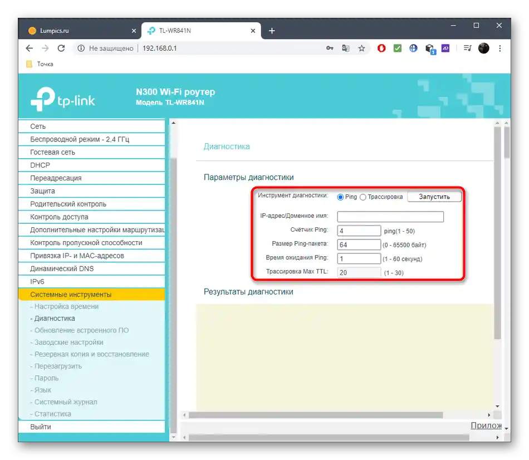Open the Статистика item
The height and width of the screenshot is (460, 529).
[x=51, y=414]
